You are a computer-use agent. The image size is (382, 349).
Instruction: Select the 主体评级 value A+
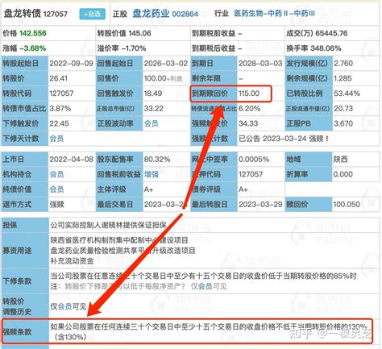point(148,189)
